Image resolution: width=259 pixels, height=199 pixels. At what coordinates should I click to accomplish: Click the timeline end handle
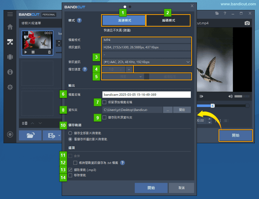point(247,106)
